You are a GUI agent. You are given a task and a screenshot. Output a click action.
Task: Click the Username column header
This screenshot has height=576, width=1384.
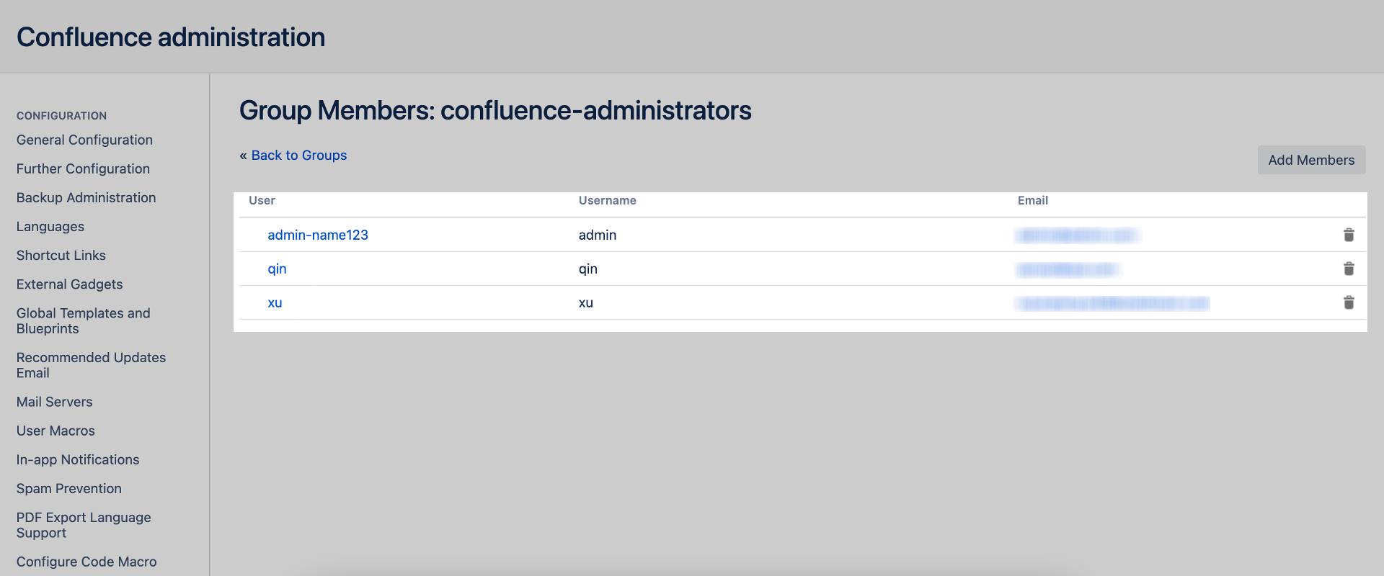click(x=607, y=200)
